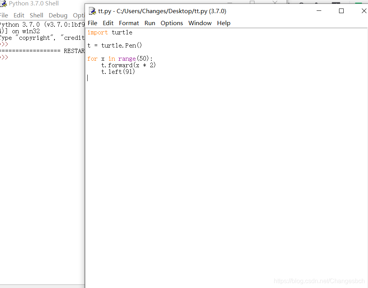Click the 't.left(91)' line
368x288 pixels.
tap(118, 72)
